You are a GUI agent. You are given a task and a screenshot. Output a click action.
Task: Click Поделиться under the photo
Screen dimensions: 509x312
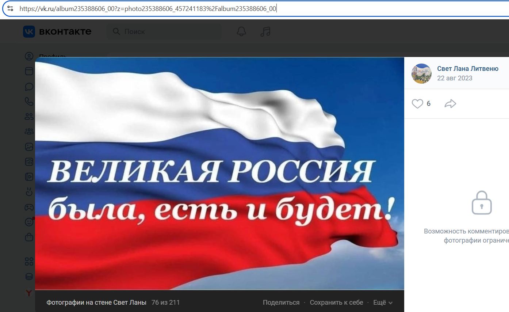(x=281, y=303)
